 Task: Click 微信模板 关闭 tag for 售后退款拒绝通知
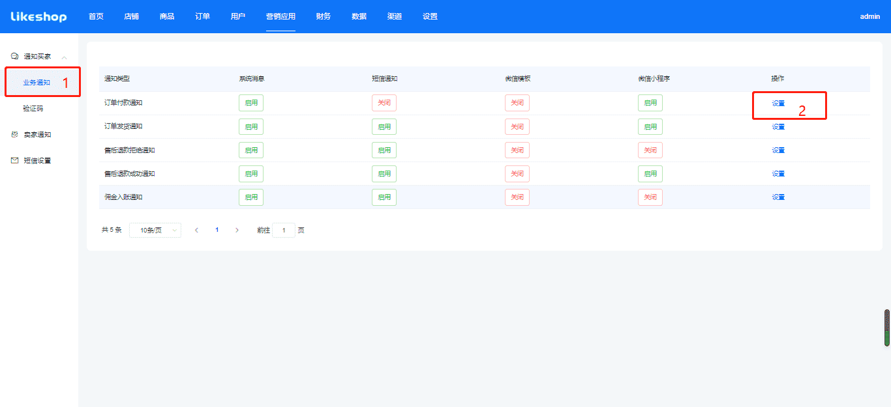click(517, 150)
